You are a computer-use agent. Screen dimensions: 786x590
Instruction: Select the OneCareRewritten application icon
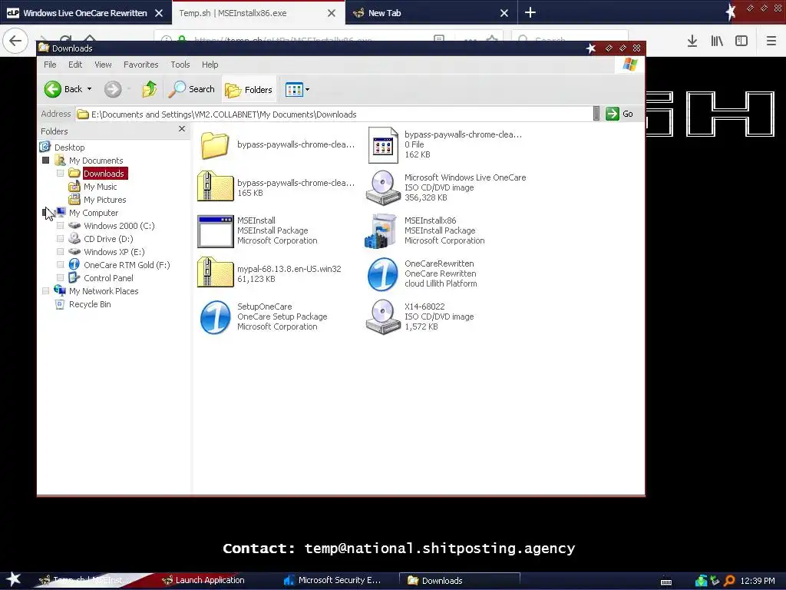[383, 274]
